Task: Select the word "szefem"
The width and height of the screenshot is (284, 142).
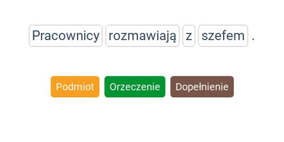Action: (x=223, y=36)
